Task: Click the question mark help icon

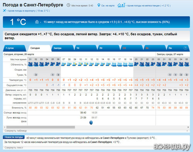Action: coord(185,48)
